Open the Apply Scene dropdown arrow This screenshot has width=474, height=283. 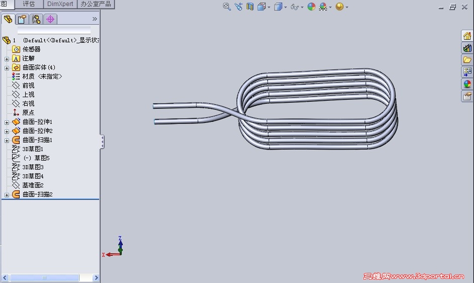[330, 7]
